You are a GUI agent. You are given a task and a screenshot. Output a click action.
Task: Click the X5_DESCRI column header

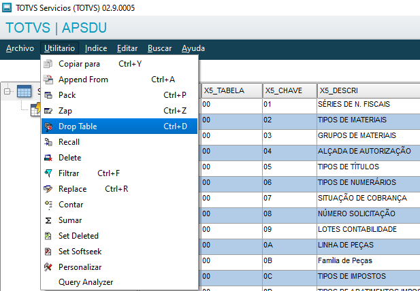[368, 90]
